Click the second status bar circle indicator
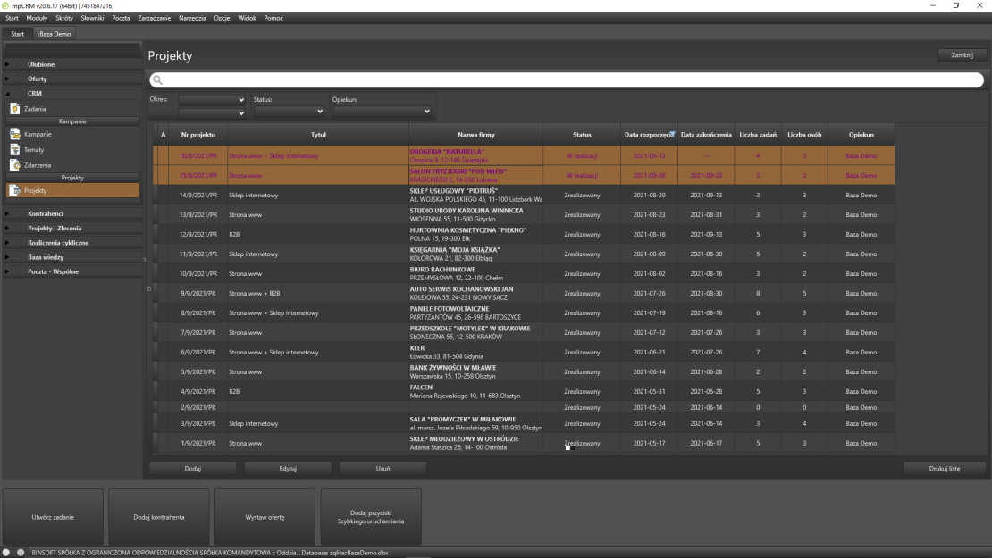 coord(21,553)
